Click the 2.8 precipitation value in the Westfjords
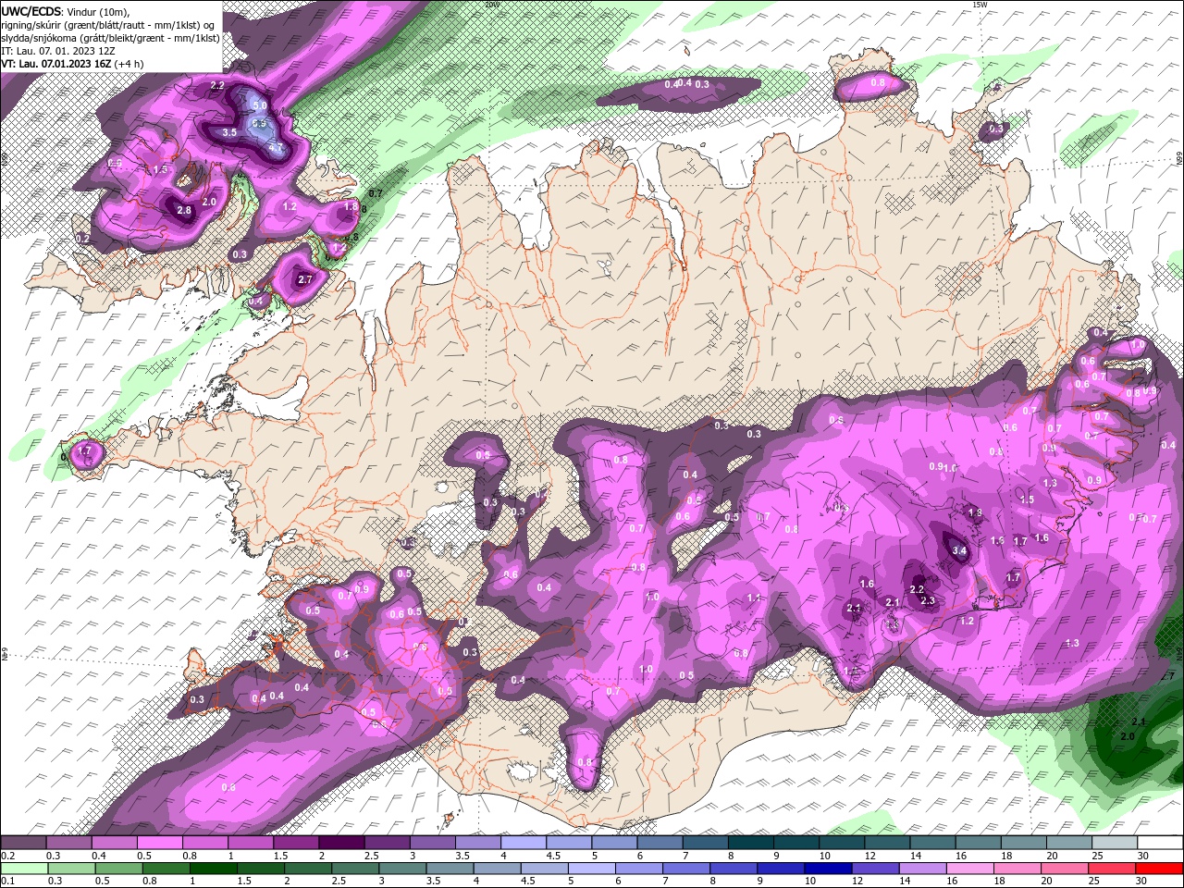 coord(184,211)
